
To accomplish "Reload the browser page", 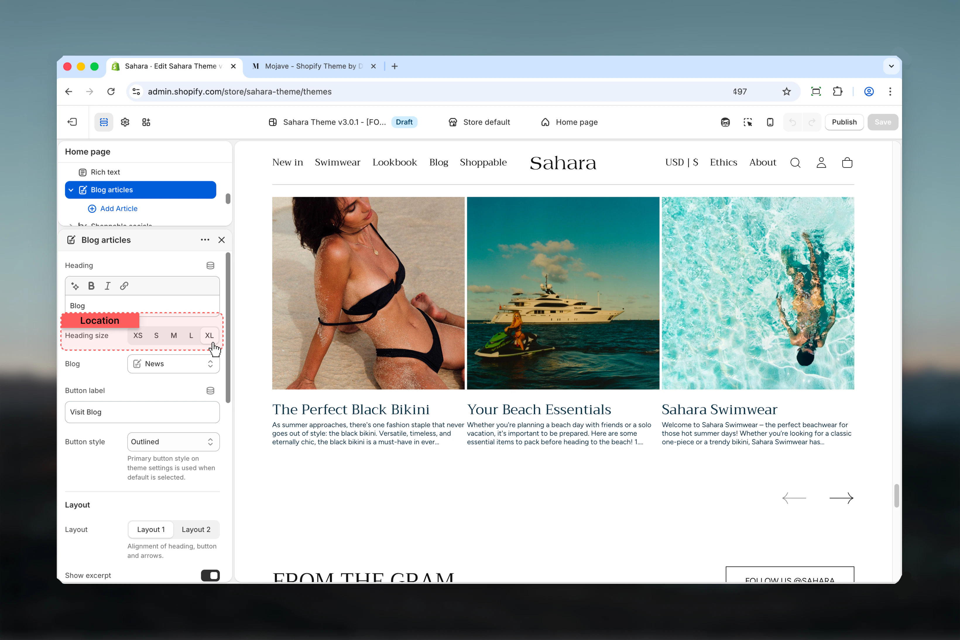I will click(111, 91).
